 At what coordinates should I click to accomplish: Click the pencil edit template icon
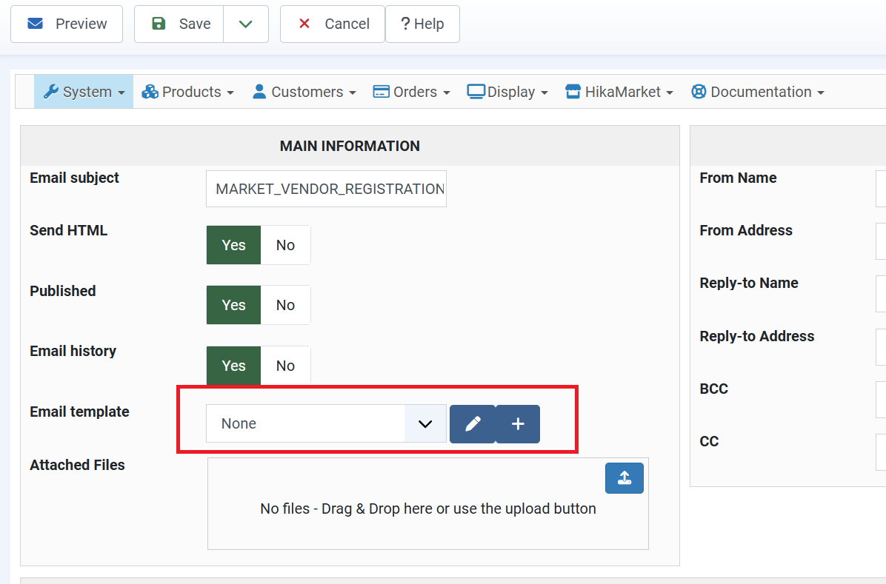(473, 423)
